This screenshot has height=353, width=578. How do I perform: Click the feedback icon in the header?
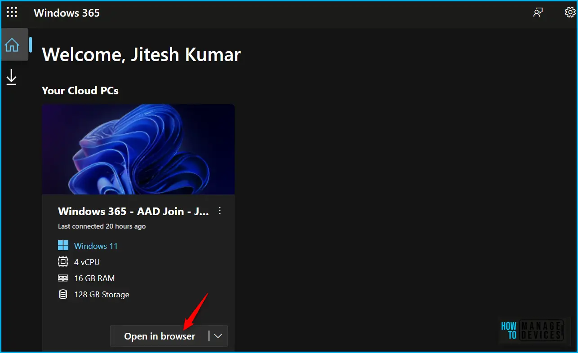pyautogui.click(x=538, y=12)
